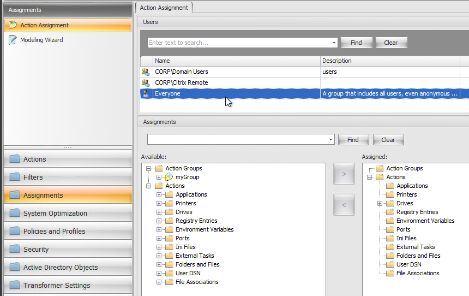This screenshot has width=469, height=296.
Task: Assign selected item with > button
Action: (344, 174)
